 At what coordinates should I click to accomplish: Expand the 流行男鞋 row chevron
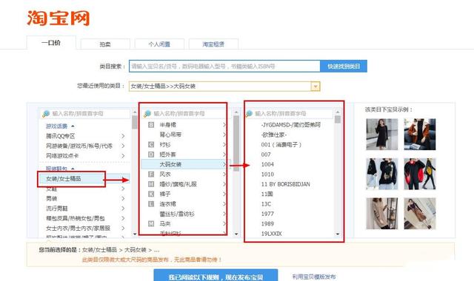[123, 209]
